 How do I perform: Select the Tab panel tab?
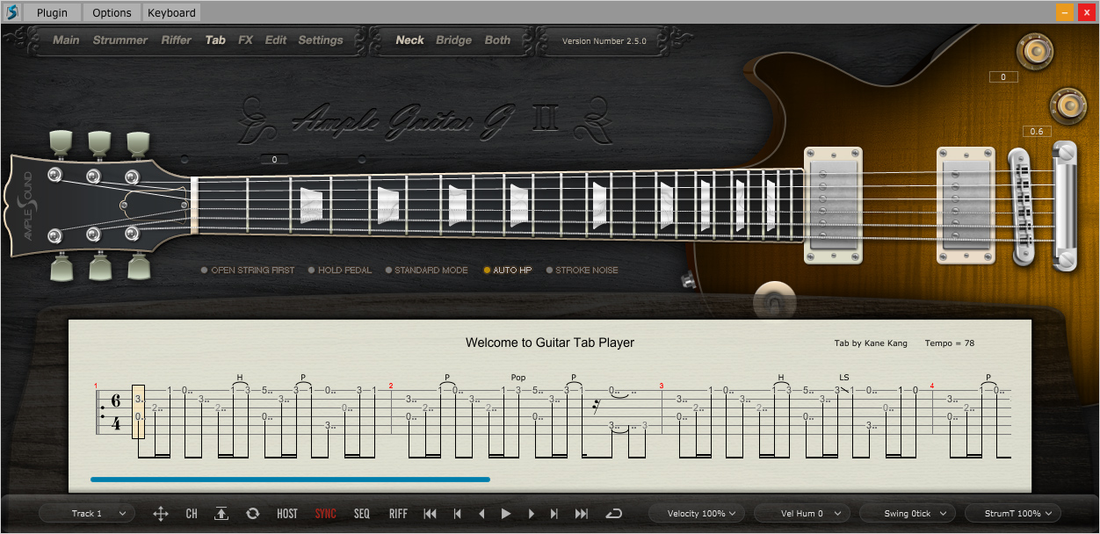(x=215, y=40)
